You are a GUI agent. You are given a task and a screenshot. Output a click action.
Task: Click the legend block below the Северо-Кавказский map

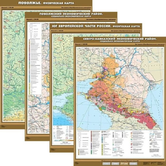(x=120, y=143)
